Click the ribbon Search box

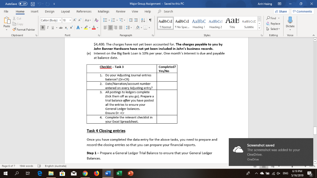click(x=166, y=11)
